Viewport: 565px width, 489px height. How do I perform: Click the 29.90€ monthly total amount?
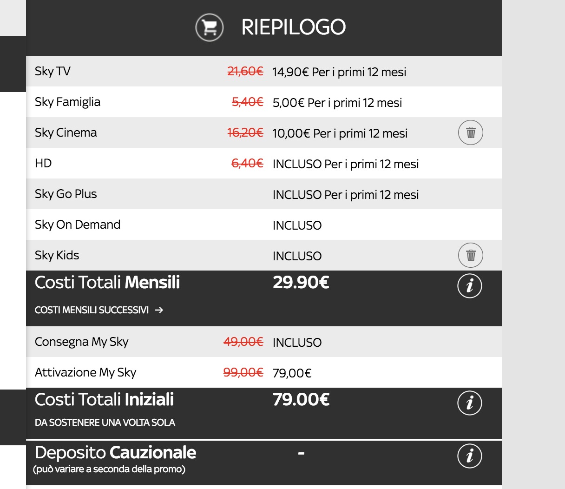point(301,283)
